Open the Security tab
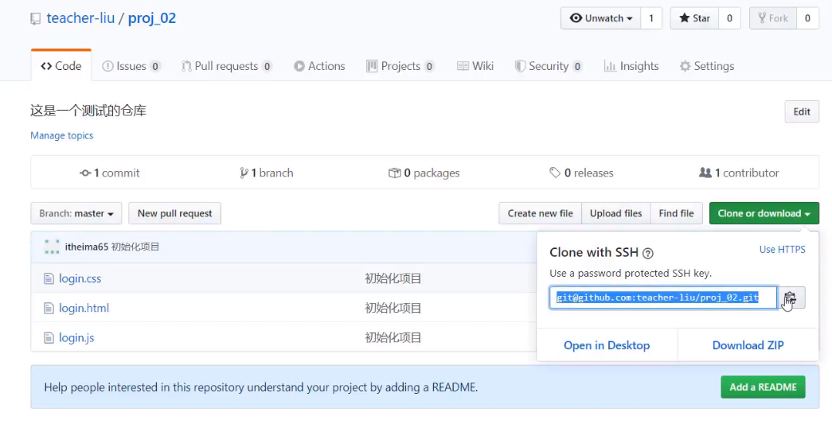This screenshot has height=424, width=832. pyautogui.click(x=548, y=66)
